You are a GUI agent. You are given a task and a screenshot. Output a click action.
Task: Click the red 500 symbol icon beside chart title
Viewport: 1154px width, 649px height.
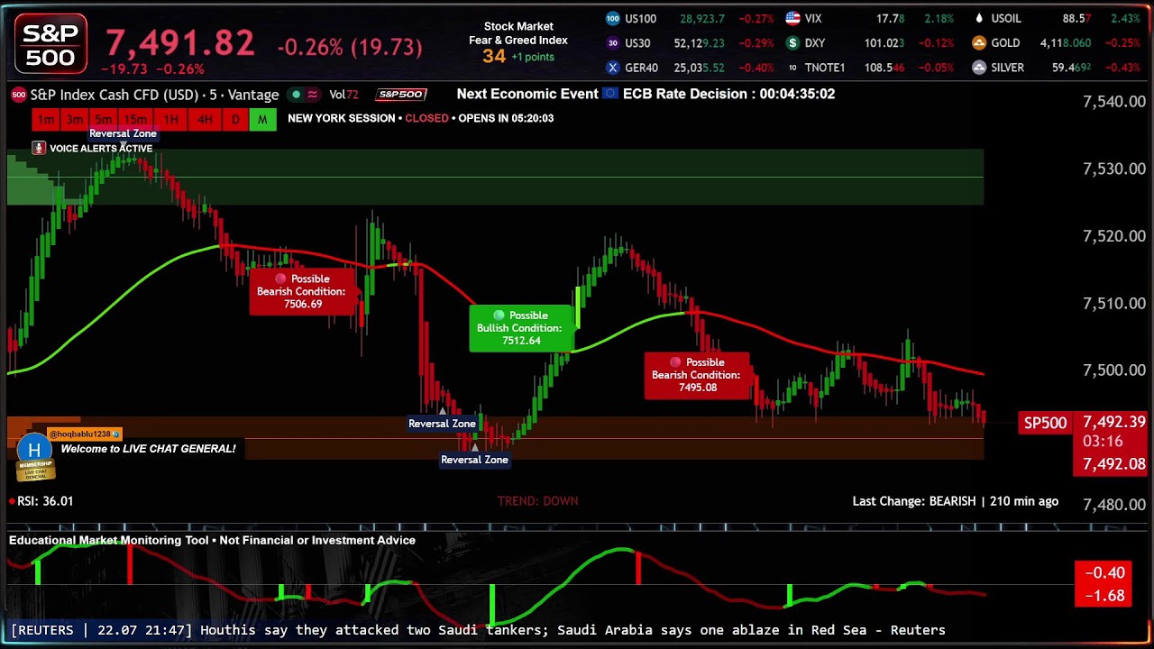pyautogui.click(x=18, y=94)
